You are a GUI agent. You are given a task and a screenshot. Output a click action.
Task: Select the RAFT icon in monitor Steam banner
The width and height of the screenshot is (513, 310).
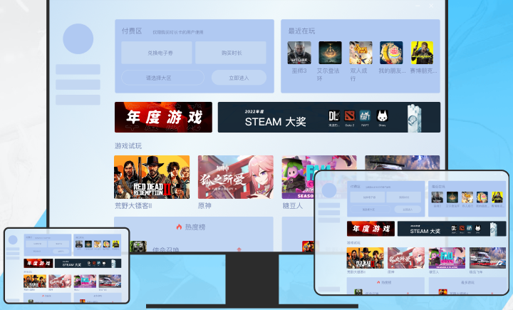click(x=365, y=116)
